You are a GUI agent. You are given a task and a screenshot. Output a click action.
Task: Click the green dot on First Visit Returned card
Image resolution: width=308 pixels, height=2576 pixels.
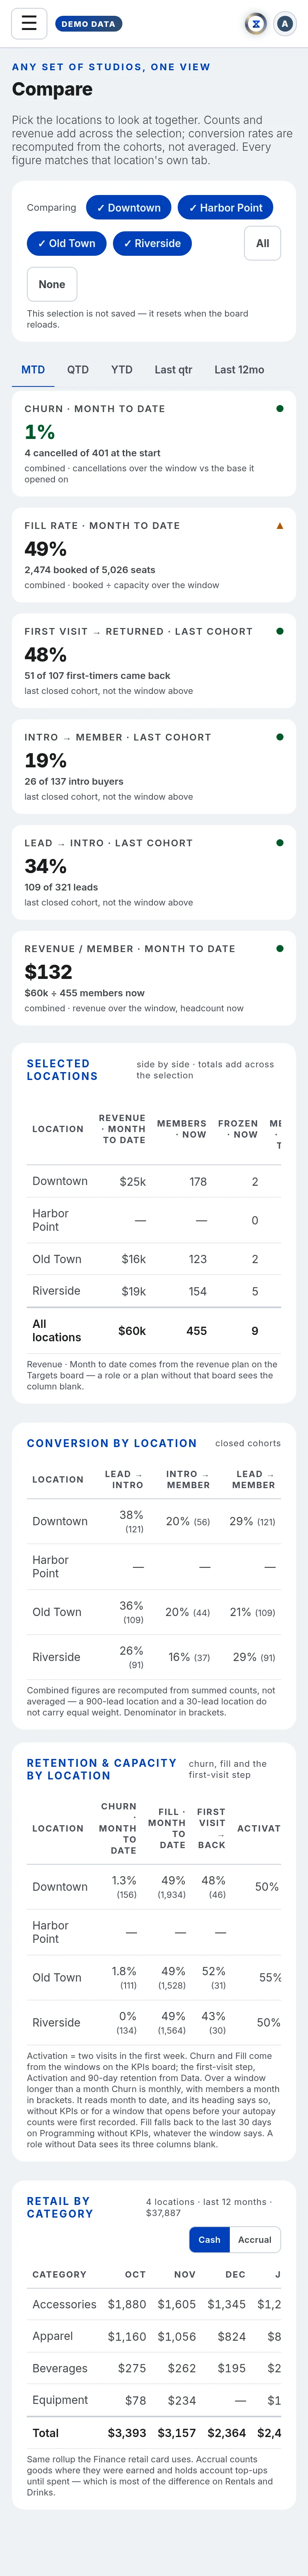pos(279,631)
